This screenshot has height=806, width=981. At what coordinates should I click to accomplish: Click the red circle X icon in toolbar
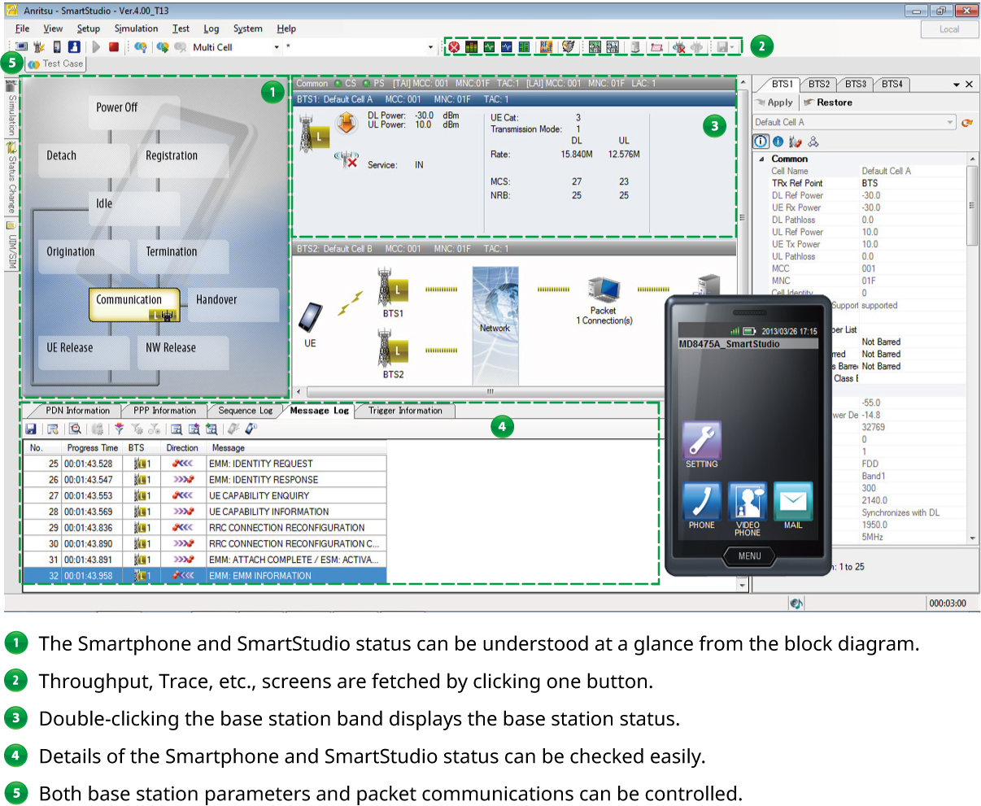[x=454, y=47]
